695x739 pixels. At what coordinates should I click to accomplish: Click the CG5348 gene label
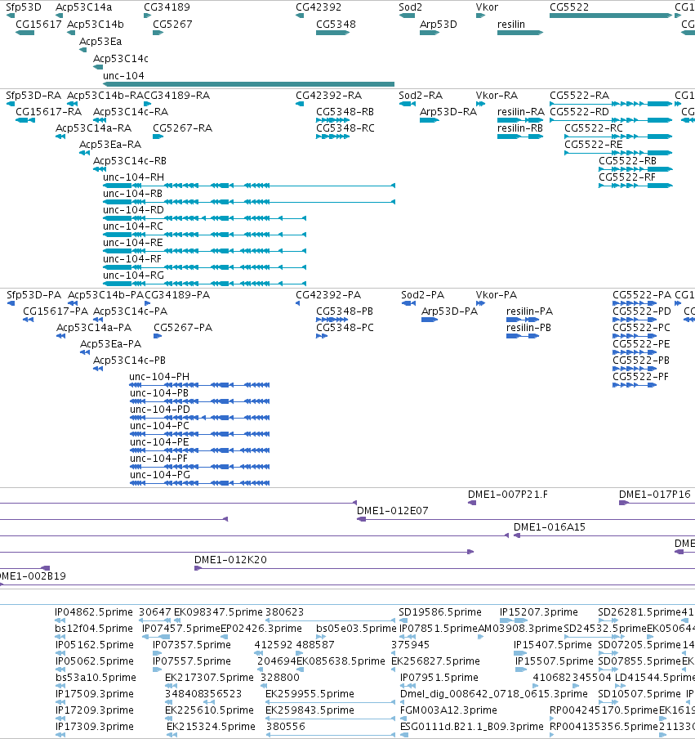coord(336,24)
